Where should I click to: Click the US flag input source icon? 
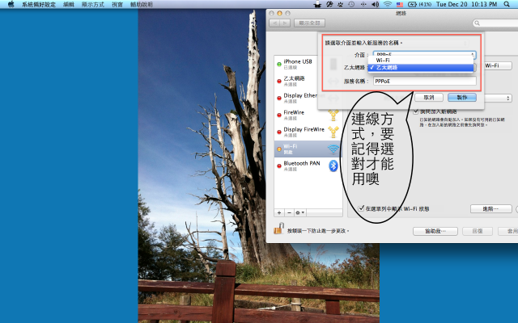coord(400,4)
